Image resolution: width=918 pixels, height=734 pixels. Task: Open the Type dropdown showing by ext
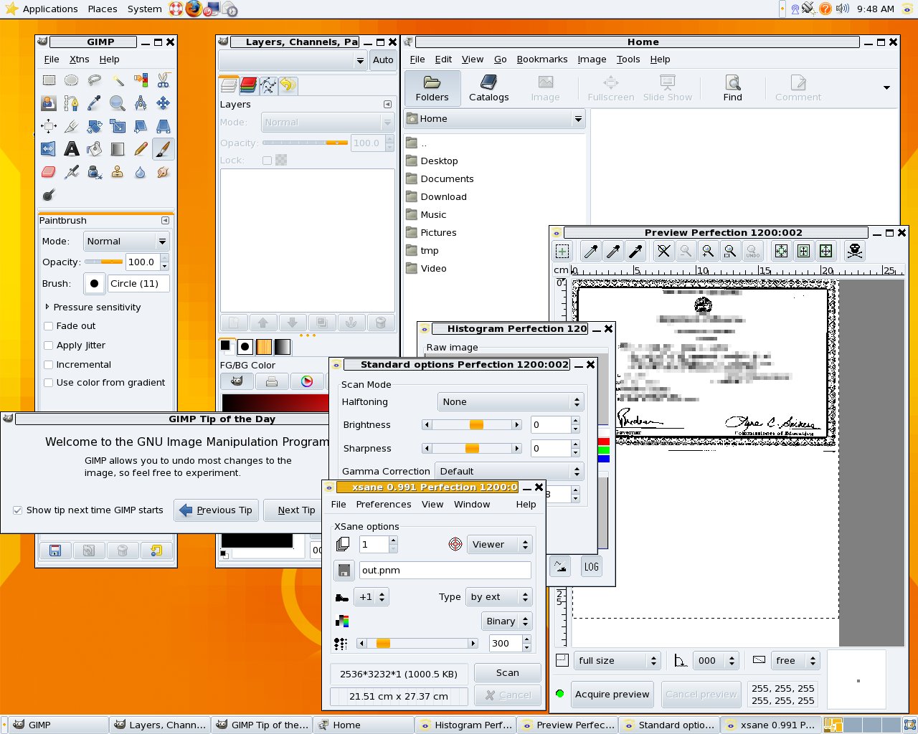[x=499, y=597]
